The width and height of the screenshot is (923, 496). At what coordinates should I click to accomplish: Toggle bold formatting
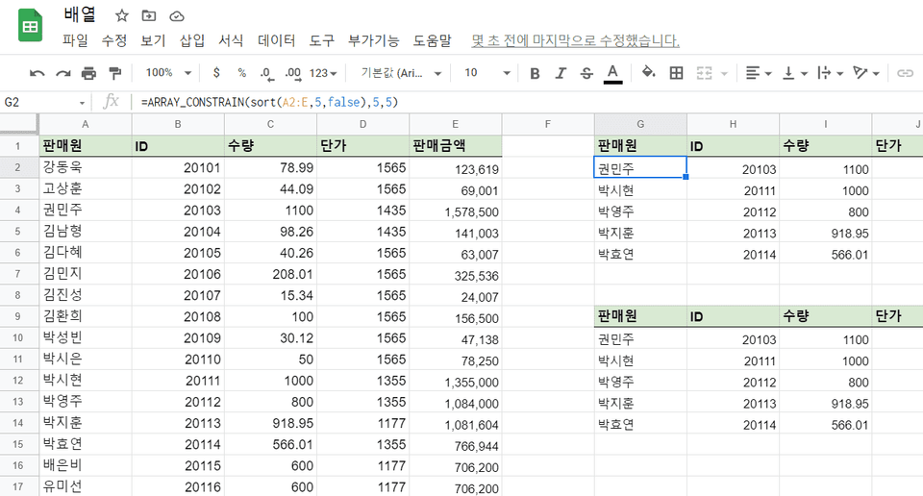click(x=535, y=73)
